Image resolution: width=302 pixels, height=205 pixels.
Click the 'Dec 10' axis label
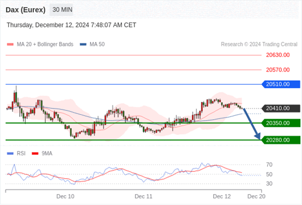point(66,196)
